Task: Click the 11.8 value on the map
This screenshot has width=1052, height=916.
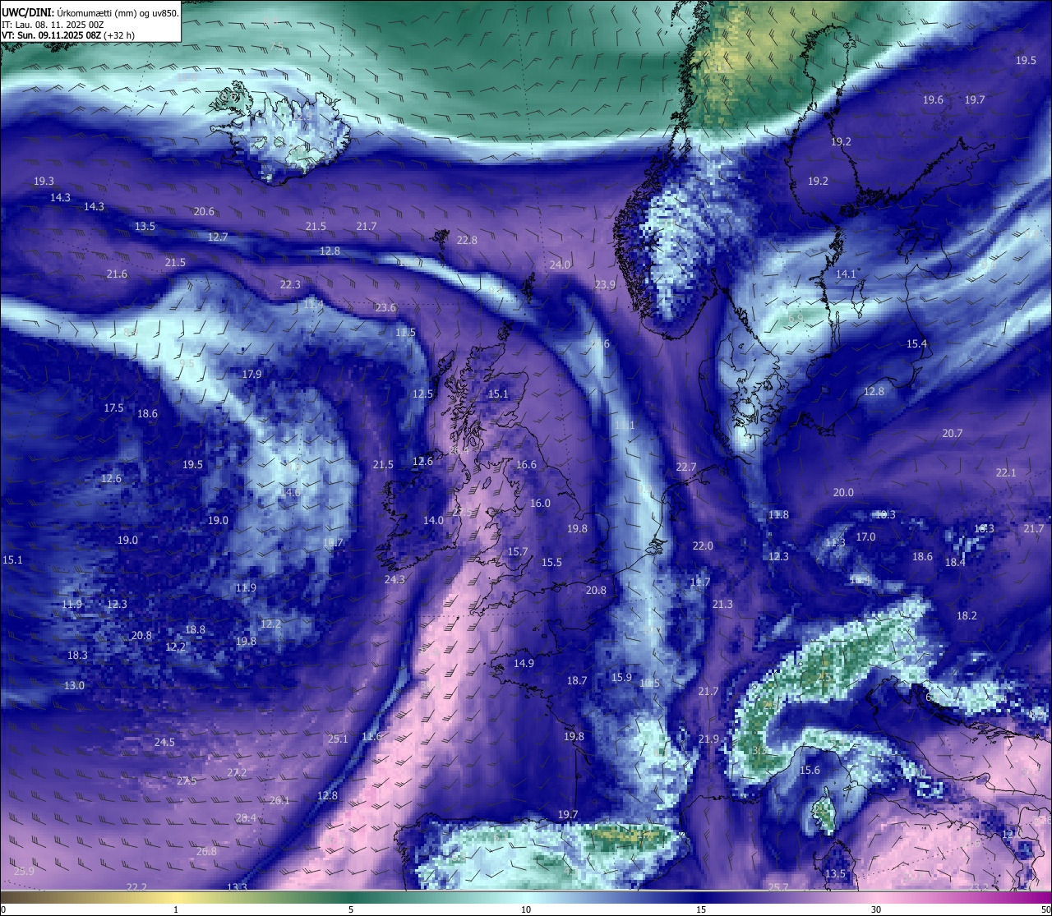Action: [778, 515]
